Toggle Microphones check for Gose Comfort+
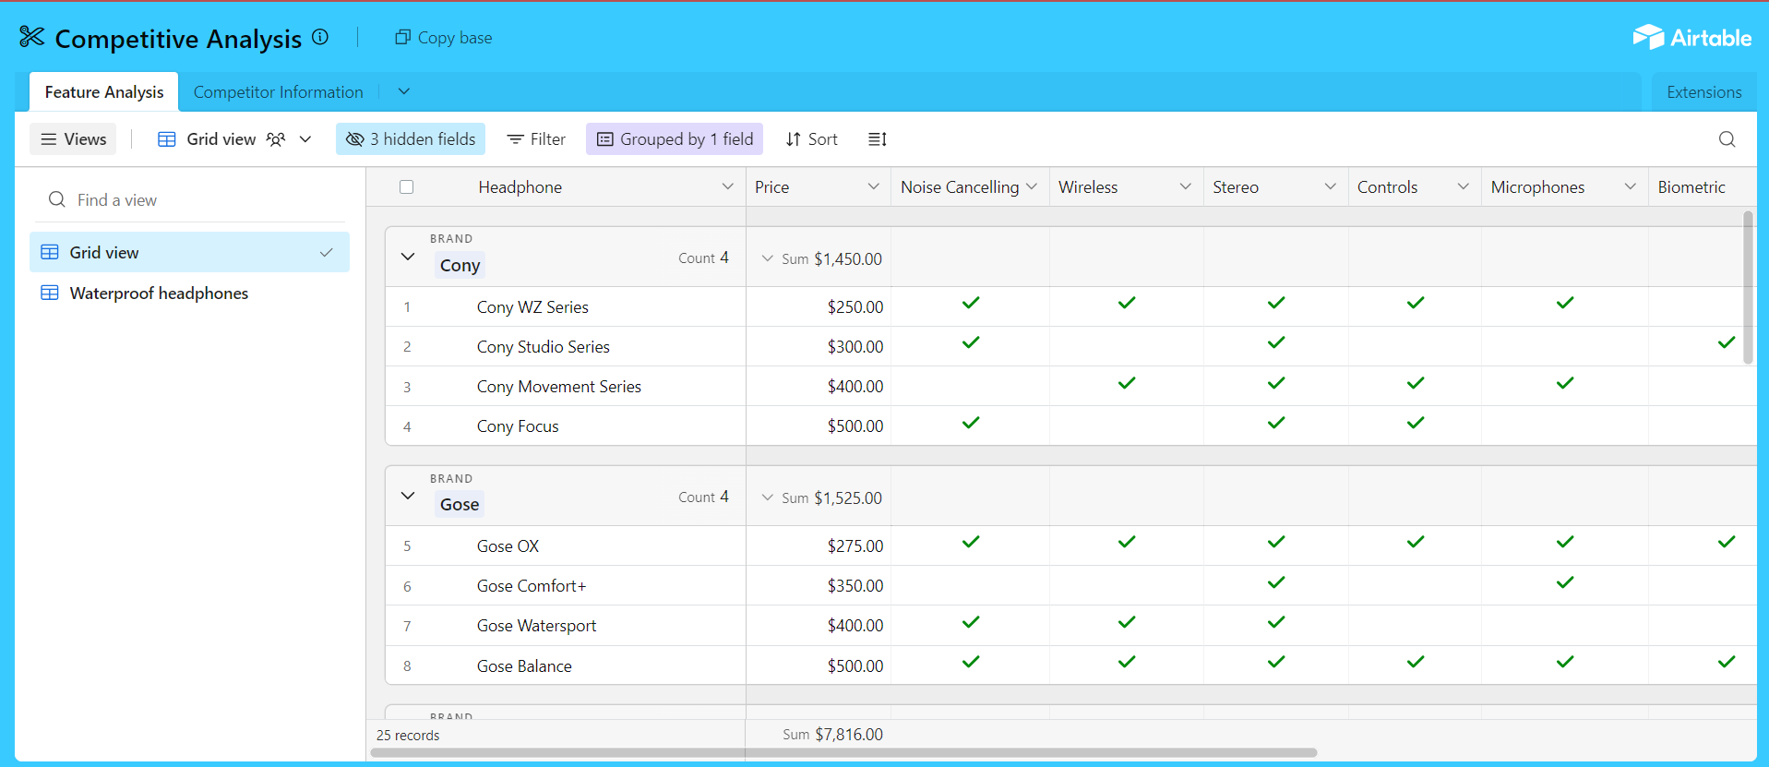The height and width of the screenshot is (767, 1769). [x=1564, y=582]
